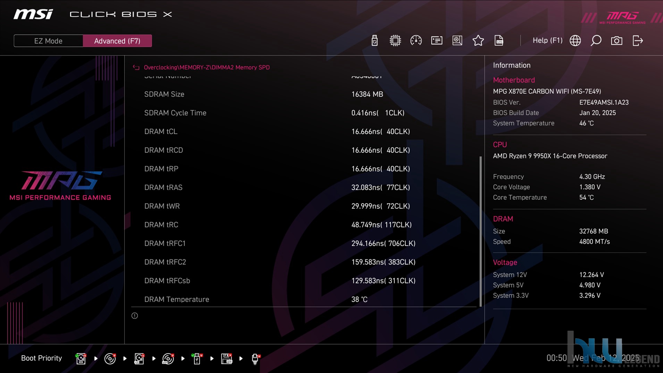This screenshot has height=373, width=663.
Task: Click the Core Voltage 1.380 V value
Action: coord(589,187)
